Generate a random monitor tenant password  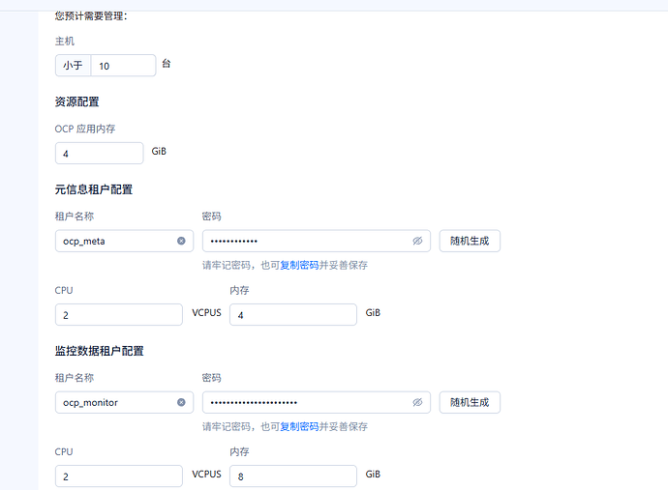point(470,402)
